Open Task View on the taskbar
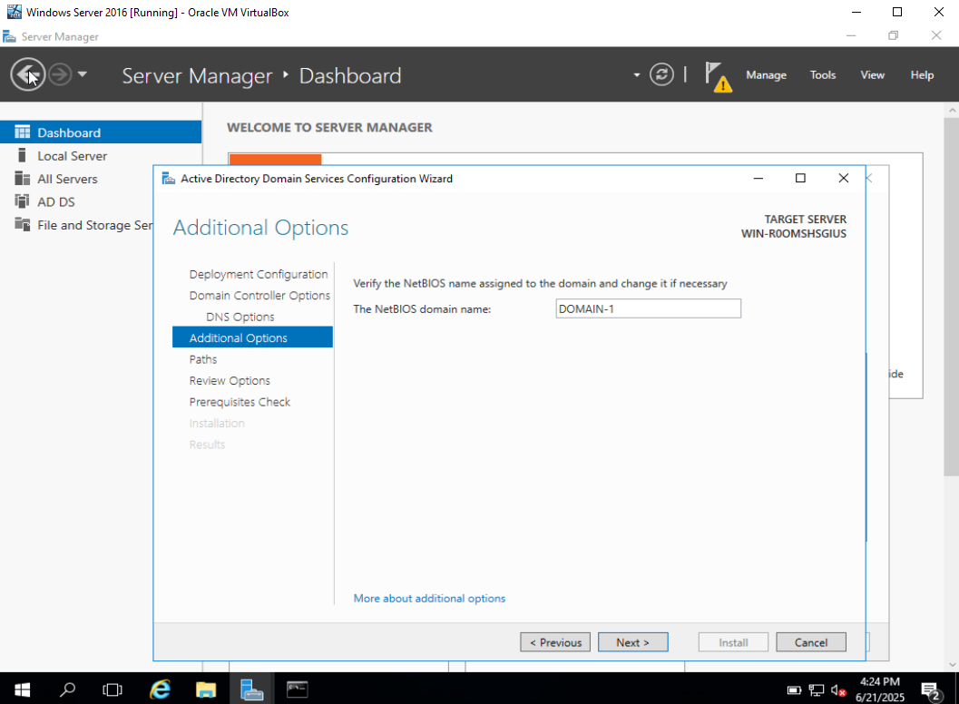The image size is (959, 704). (113, 689)
